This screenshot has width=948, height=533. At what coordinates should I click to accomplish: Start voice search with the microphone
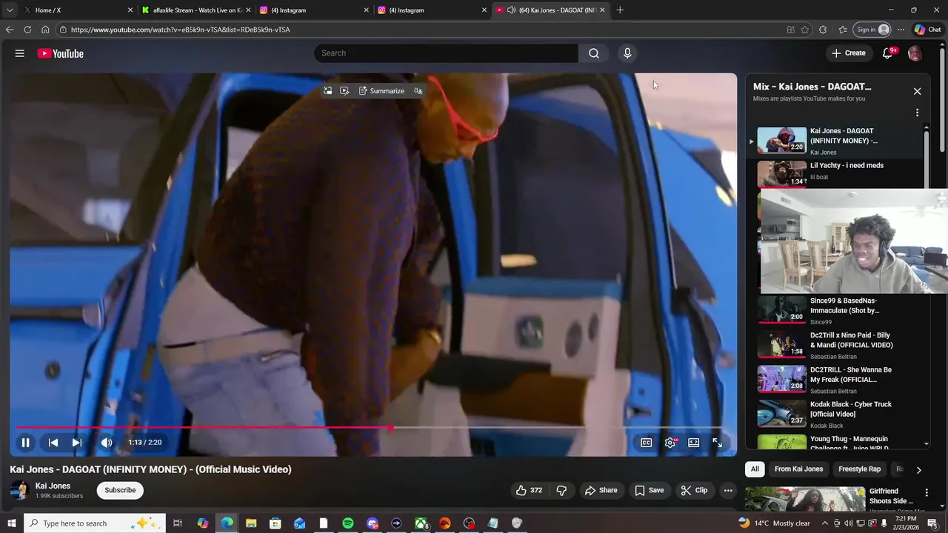tap(627, 53)
